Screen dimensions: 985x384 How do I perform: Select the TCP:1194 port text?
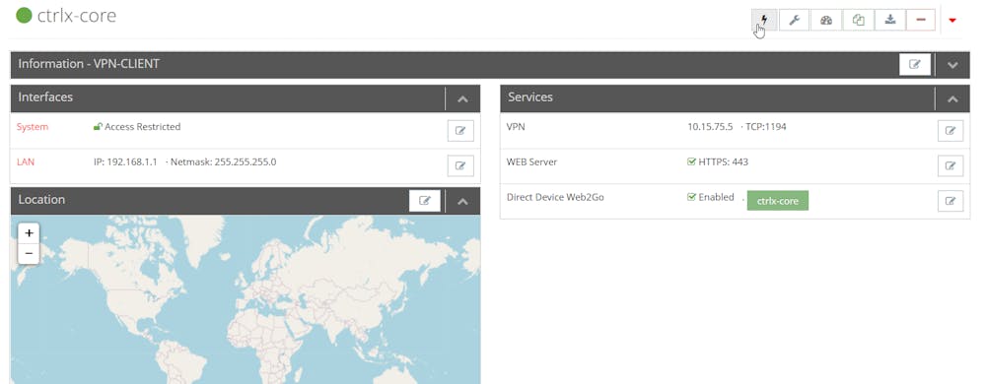click(x=766, y=127)
